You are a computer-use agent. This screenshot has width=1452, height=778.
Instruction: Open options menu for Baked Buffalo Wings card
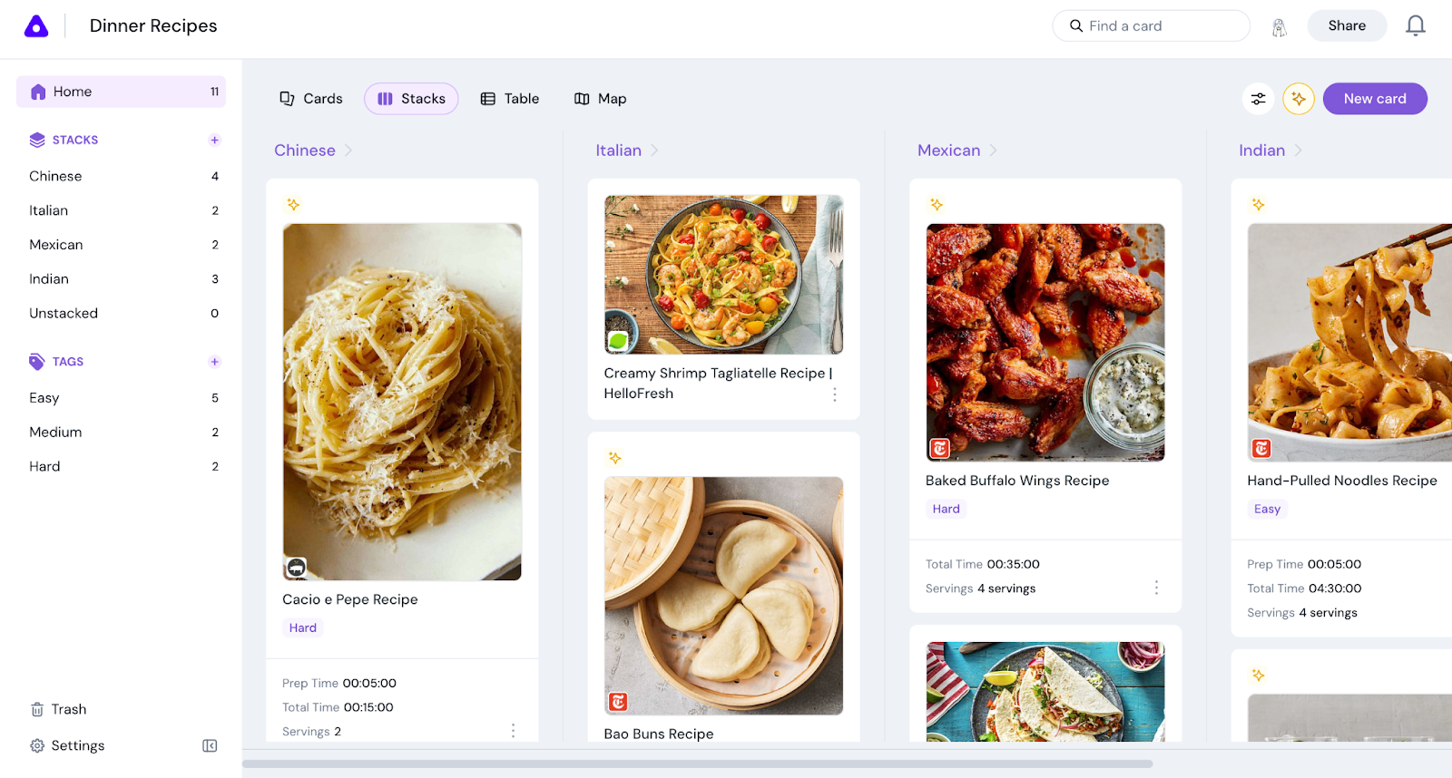coord(1156,588)
